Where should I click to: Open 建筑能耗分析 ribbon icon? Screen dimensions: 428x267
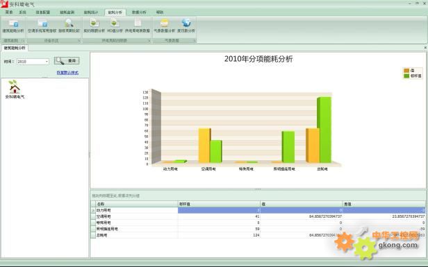coord(13,24)
